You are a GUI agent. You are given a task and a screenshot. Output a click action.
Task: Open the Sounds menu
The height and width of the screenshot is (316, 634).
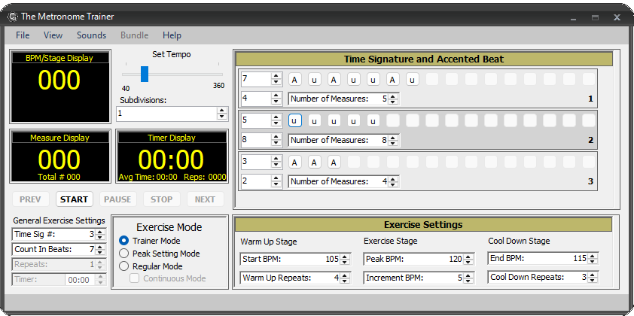click(91, 35)
